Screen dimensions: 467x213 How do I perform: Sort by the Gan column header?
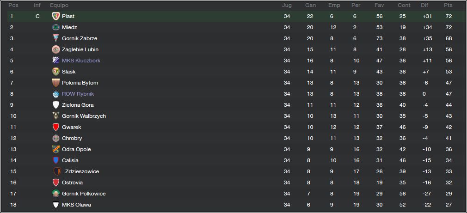point(310,6)
